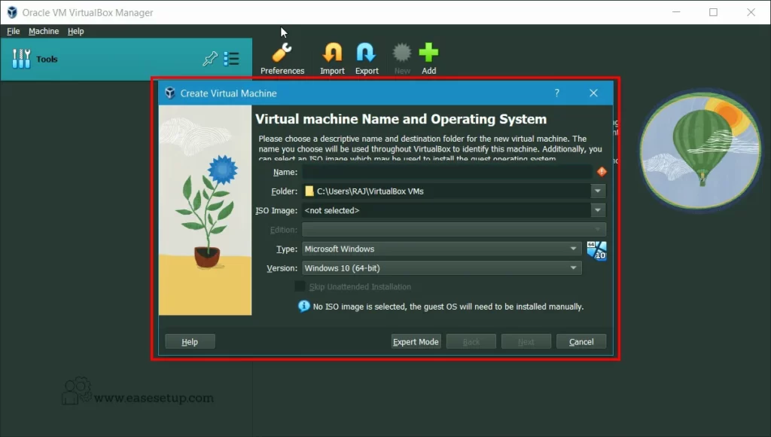Switch to Expert Mode
771x437 pixels.
[416, 341]
